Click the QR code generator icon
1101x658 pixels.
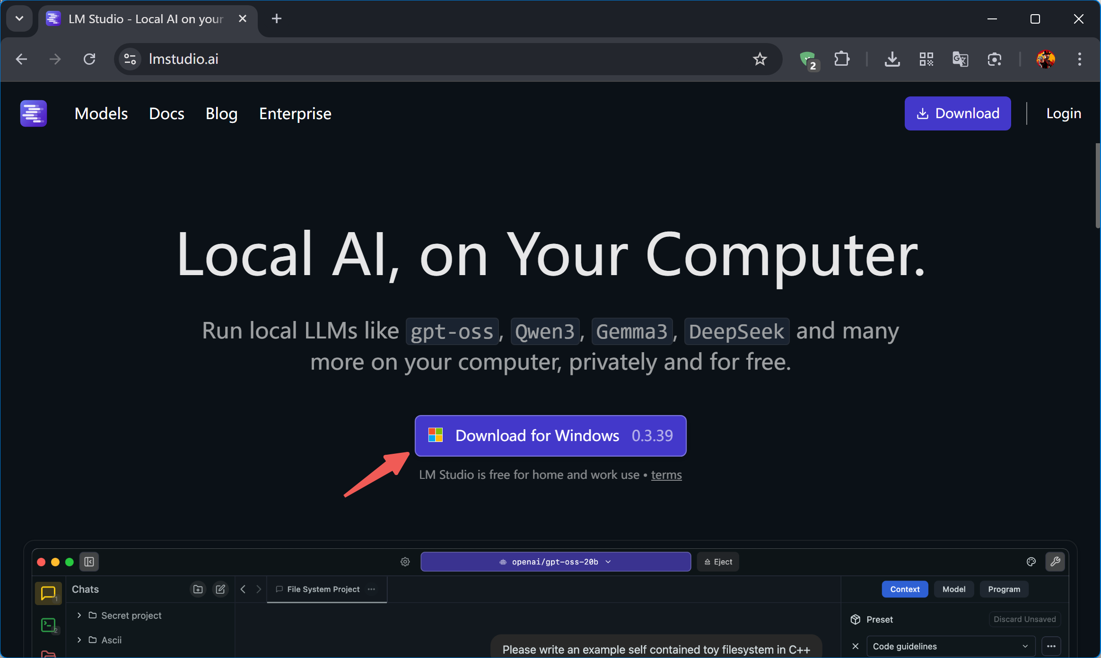tap(926, 59)
